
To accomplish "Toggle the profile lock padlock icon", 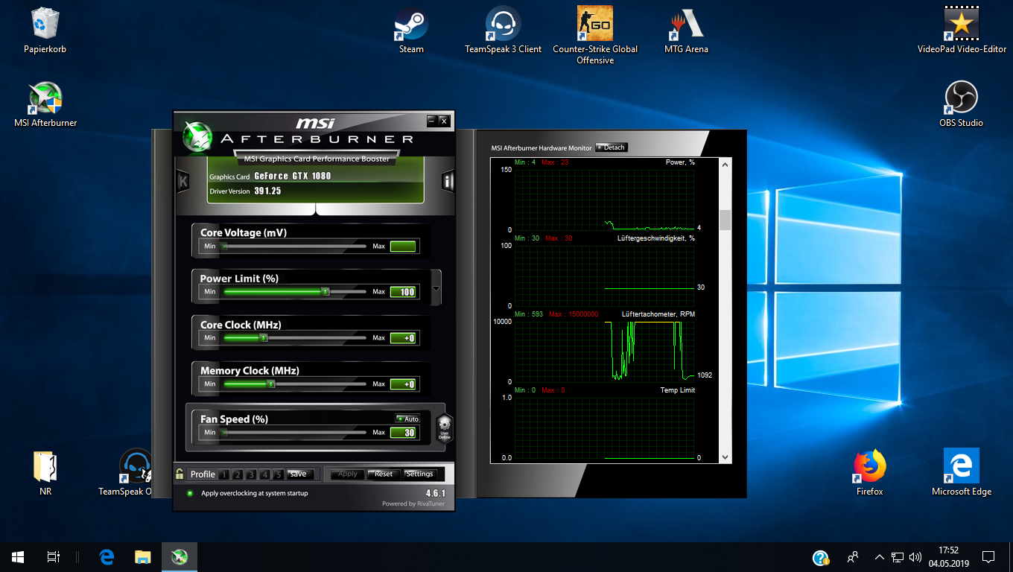I will (180, 473).
